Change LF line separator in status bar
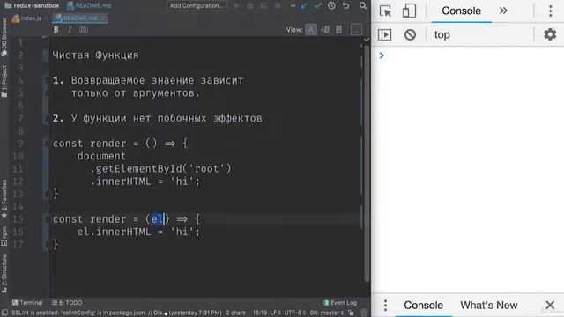Image resolution: width=564 pixels, height=317 pixels. pos(276,313)
